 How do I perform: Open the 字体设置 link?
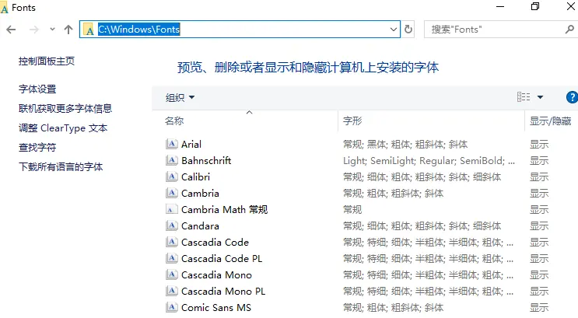pos(37,89)
